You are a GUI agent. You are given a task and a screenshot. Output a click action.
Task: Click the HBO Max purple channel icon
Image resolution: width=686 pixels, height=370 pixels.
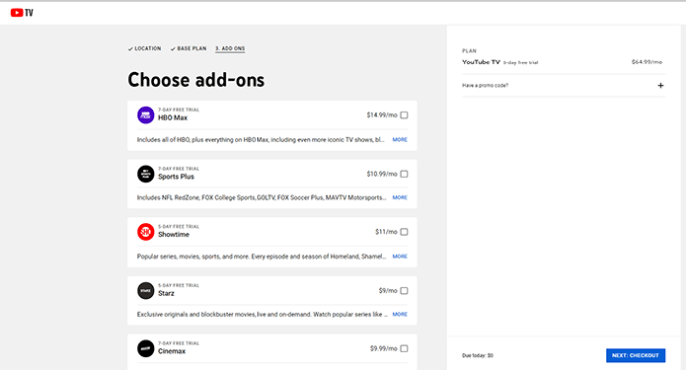[146, 115]
